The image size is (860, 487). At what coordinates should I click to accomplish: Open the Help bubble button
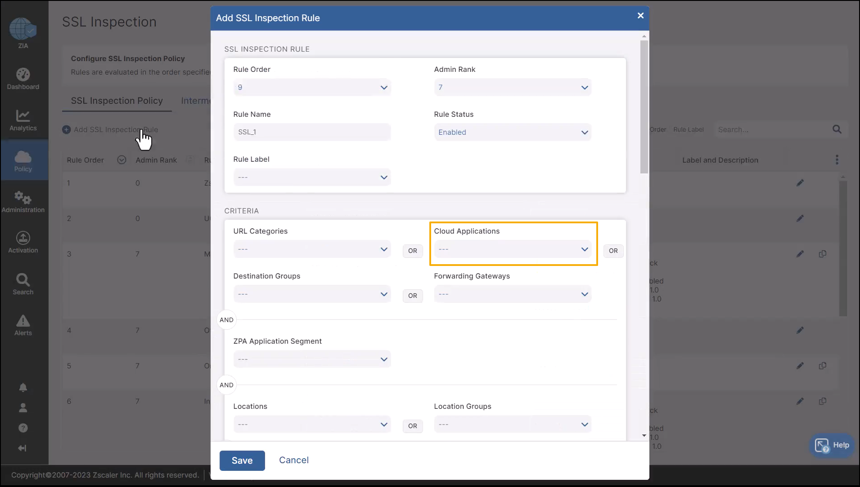click(831, 445)
